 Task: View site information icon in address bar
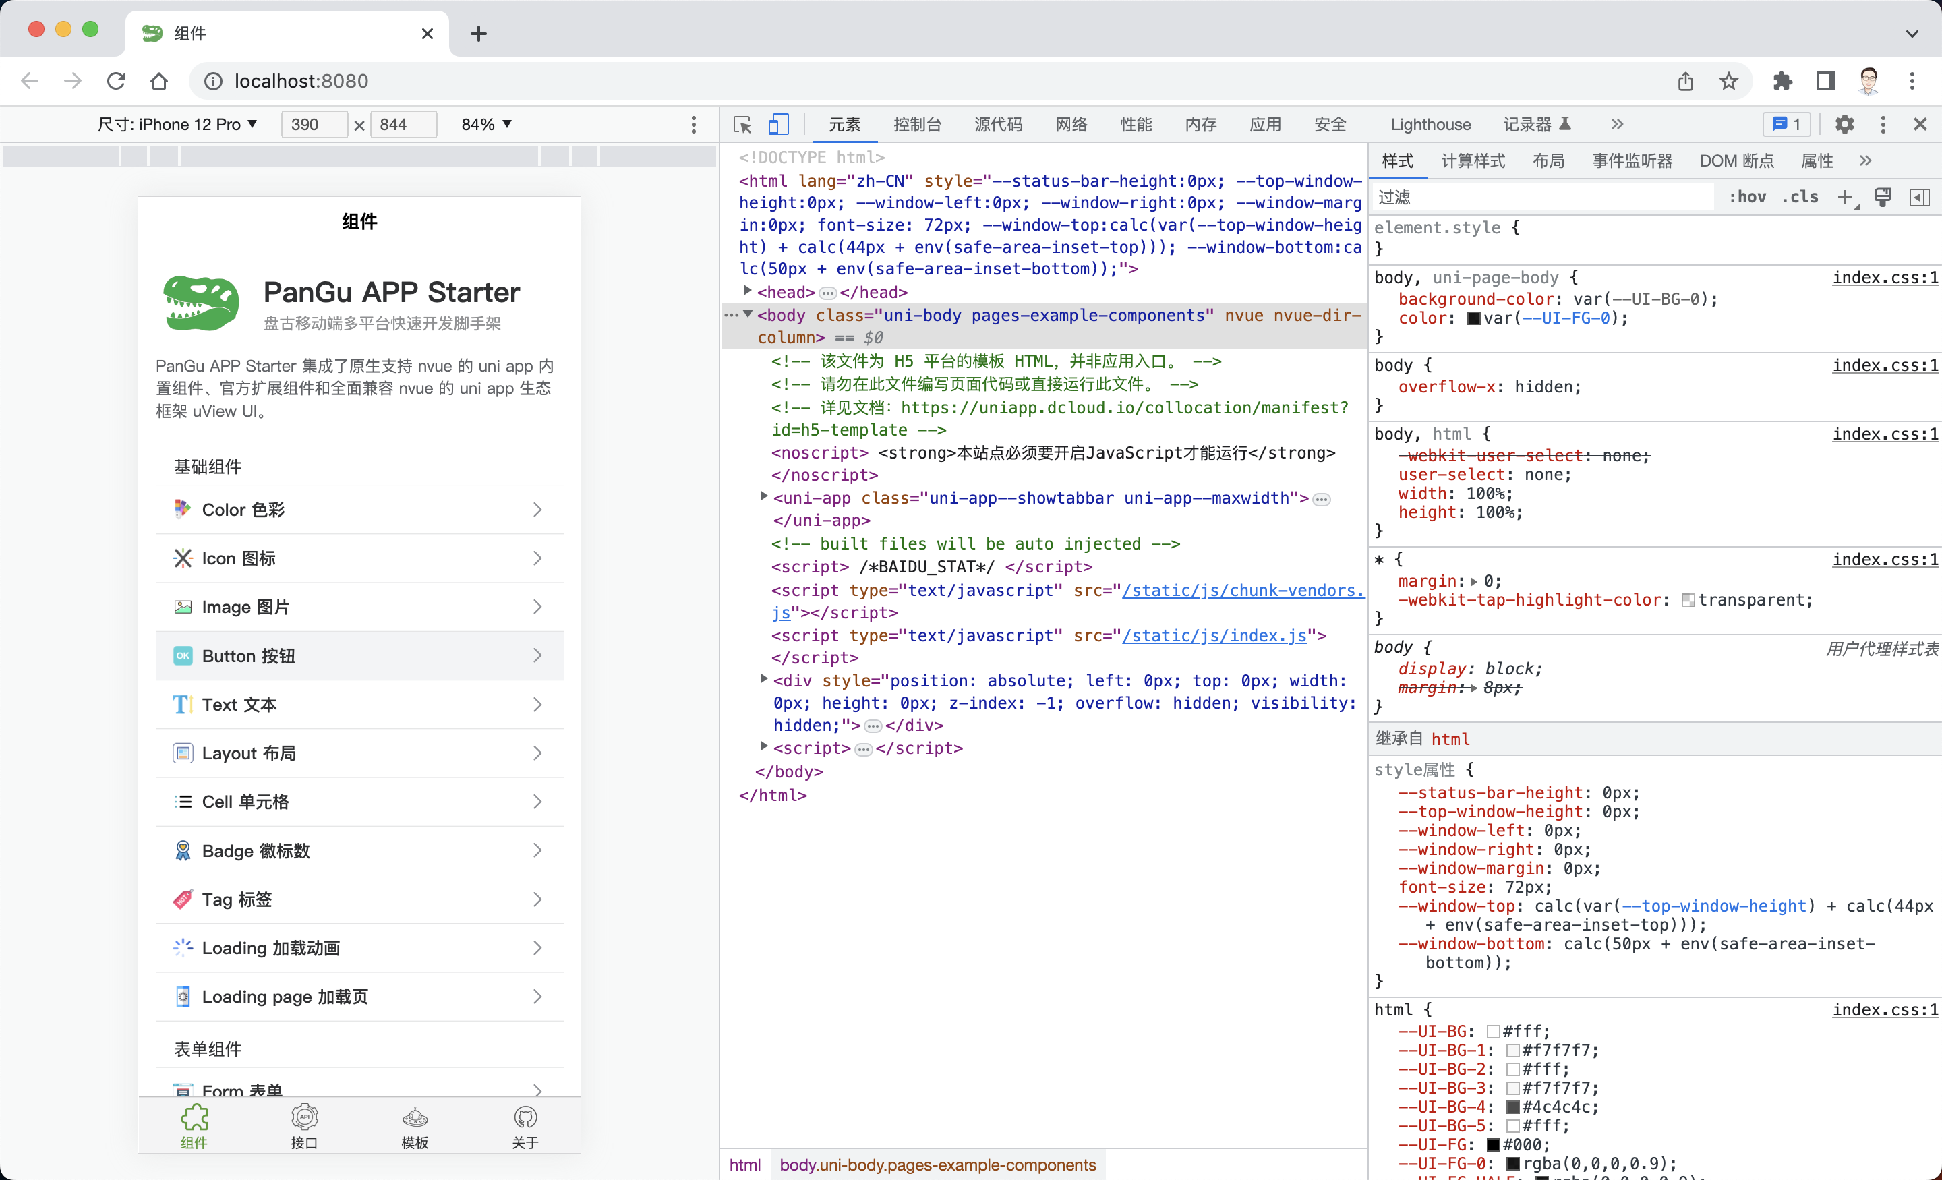coord(213,81)
